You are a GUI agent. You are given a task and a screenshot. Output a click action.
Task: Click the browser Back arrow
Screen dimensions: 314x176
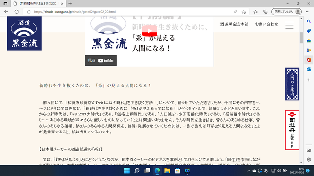(x=6, y=12)
